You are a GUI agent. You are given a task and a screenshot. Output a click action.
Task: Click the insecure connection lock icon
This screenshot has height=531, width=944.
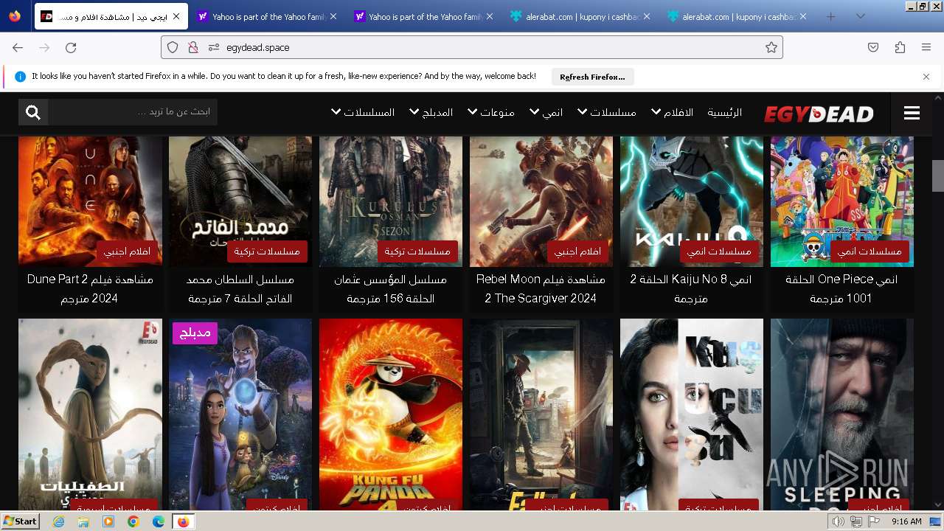193,47
